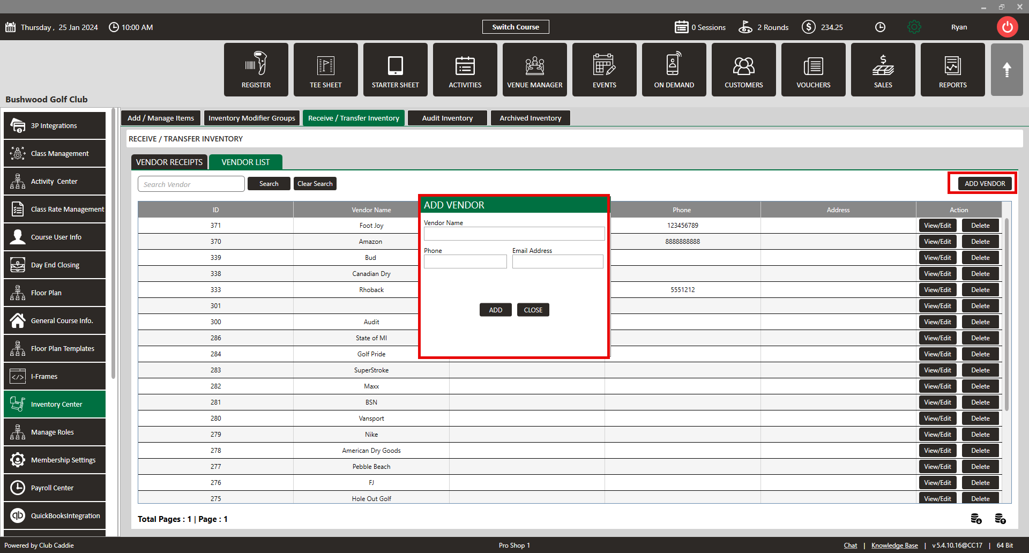Open I-Frames in the sidebar
1029x553 pixels.
(55, 376)
